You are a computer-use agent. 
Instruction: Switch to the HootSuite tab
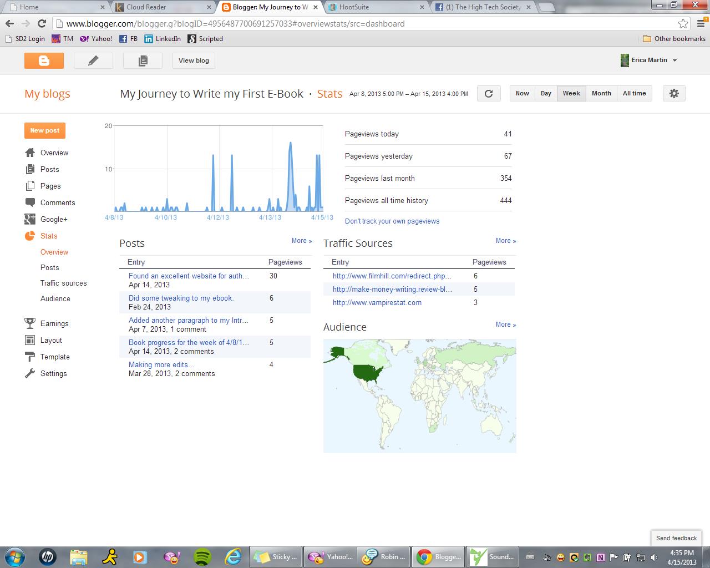377,7
